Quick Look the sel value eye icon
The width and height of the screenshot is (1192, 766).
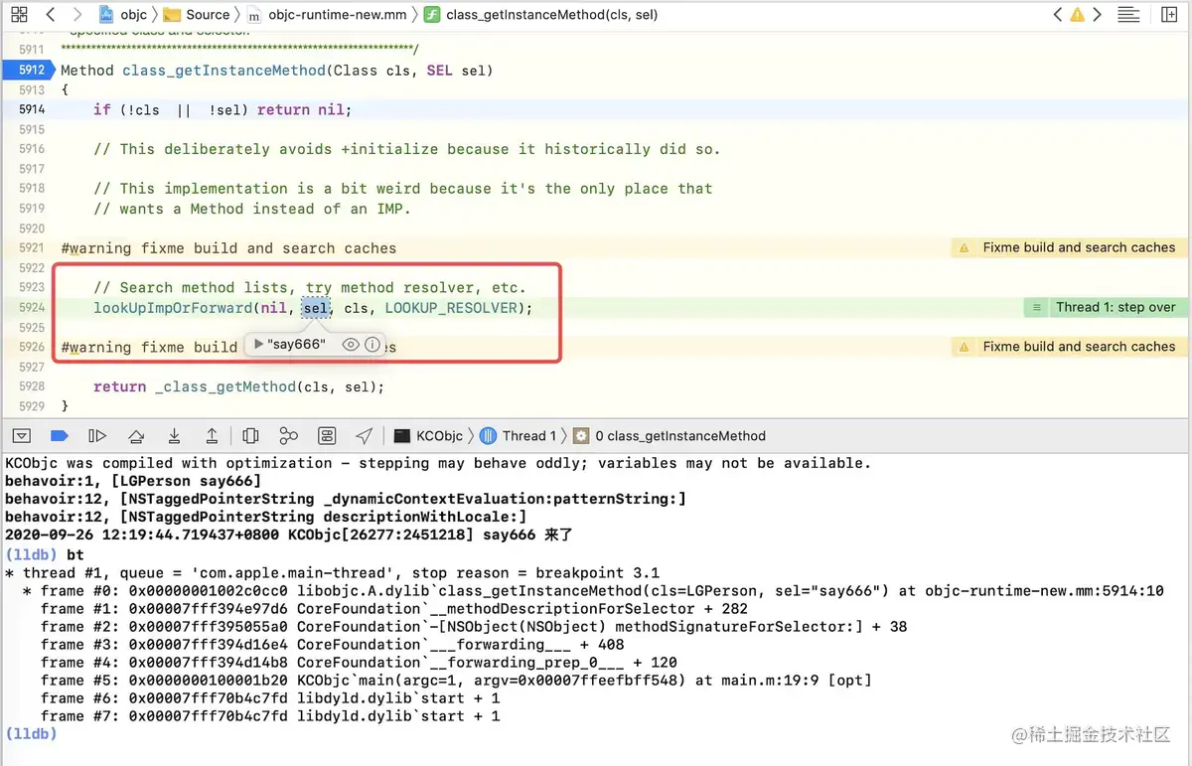(x=350, y=345)
